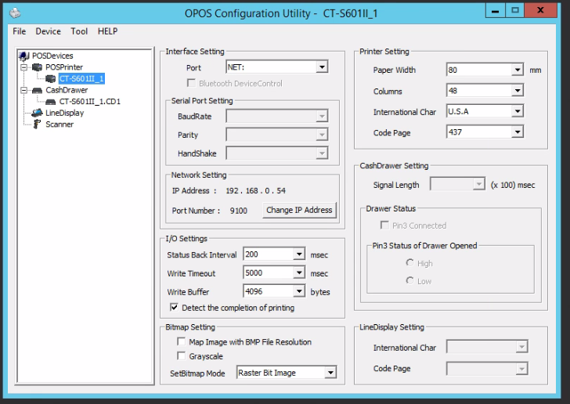The height and width of the screenshot is (404, 570).
Task: Click the Change IP Address button
Action: [299, 210]
